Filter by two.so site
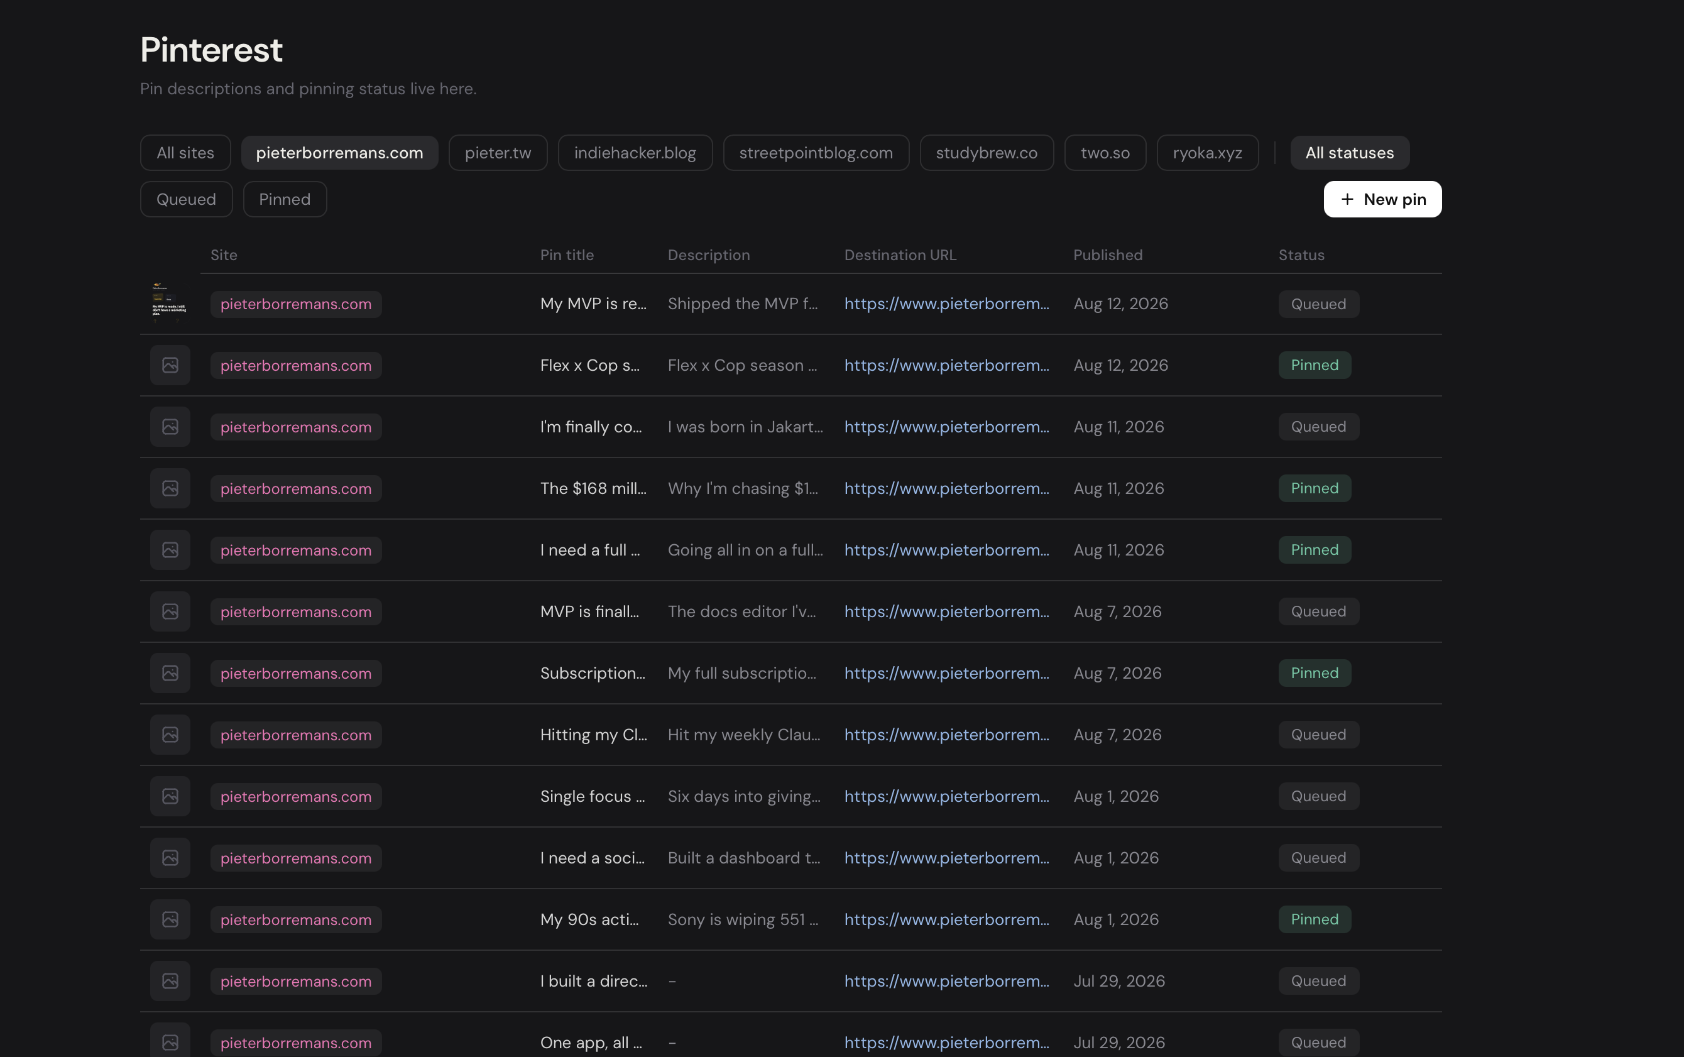Screen dimensions: 1684x1057 [1105, 153]
